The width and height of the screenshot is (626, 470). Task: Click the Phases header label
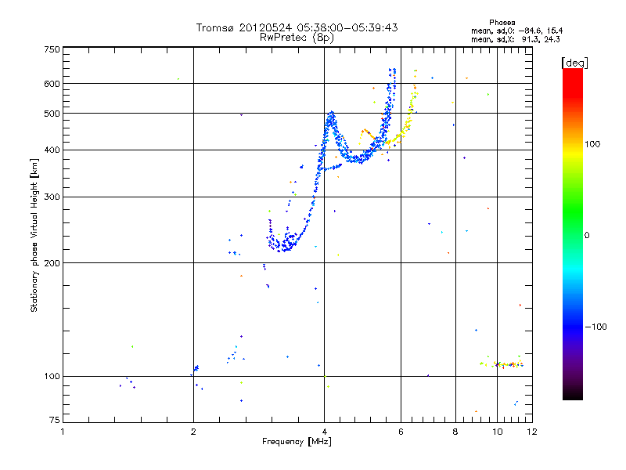click(502, 23)
